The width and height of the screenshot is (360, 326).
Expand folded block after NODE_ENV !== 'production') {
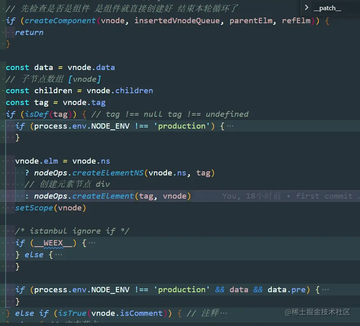[x=230, y=126]
